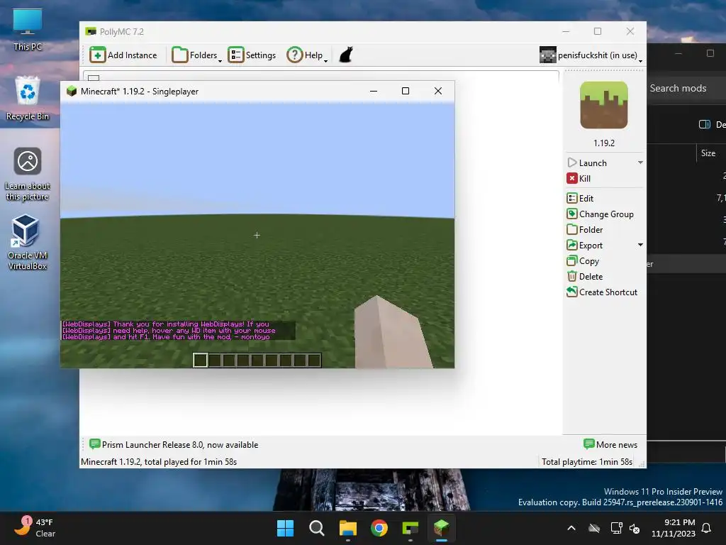Viewport: 726px width, 545px height.
Task: Kill the running Minecraft instance
Action: click(x=579, y=178)
